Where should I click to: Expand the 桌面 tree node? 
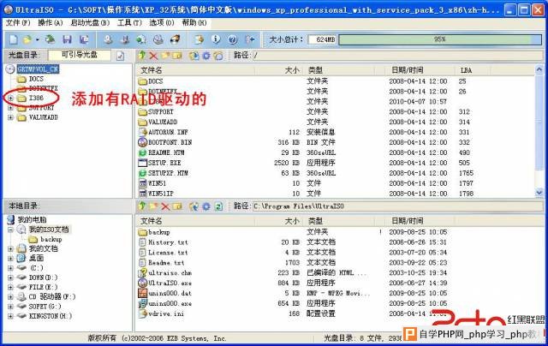point(10,259)
